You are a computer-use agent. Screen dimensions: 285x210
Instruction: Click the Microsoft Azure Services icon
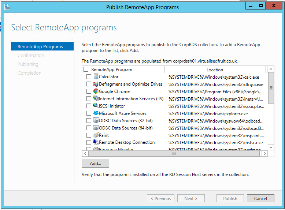96,113
